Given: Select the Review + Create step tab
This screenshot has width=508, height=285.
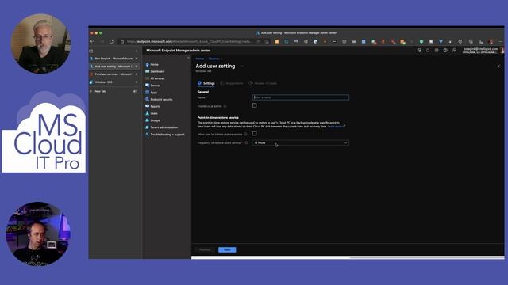Looking at the screenshot, I should pos(263,83).
